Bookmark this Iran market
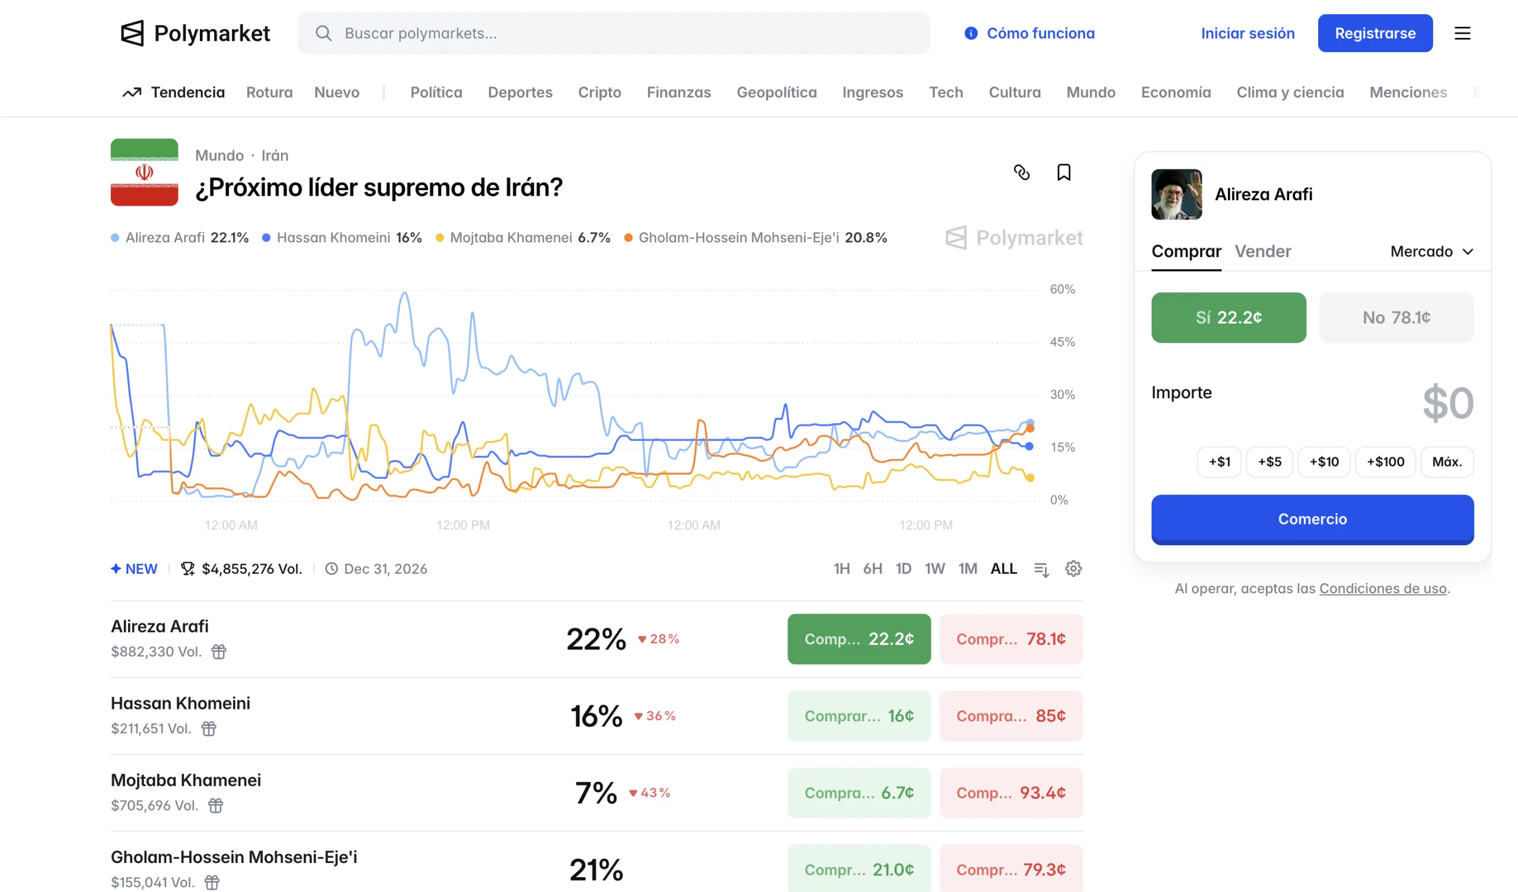The width and height of the screenshot is (1518, 892). tap(1064, 172)
